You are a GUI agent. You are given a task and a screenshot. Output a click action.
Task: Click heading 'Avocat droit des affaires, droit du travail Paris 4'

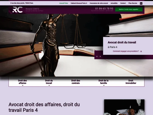[x=44, y=107]
